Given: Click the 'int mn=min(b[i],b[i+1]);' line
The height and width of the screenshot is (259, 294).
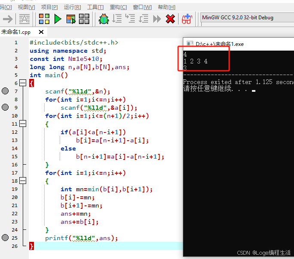Looking at the screenshot, I should tap(106, 190).
